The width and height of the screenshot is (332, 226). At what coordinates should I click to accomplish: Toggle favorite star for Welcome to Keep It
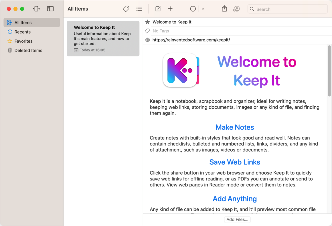click(x=148, y=22)
